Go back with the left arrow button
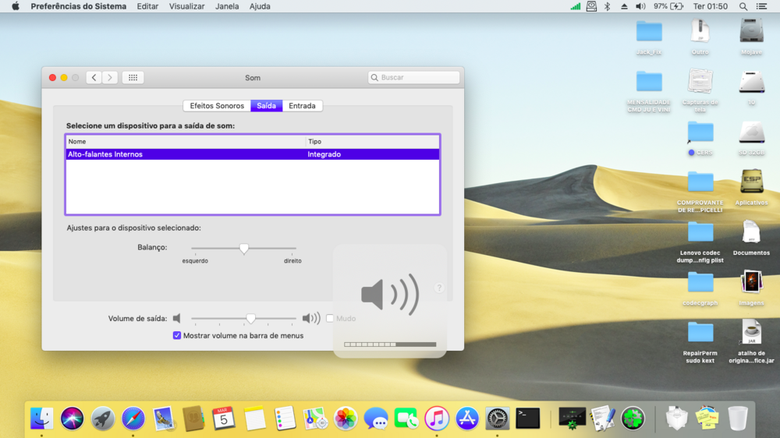This screenshot has height=438, width=780. click(x=94, y=78)
